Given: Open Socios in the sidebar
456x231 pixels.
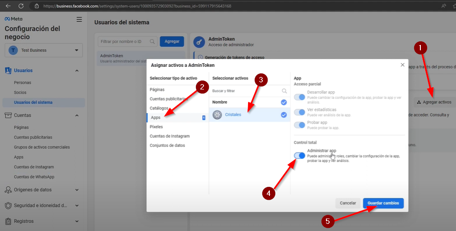Looking at the screenshot, I should tap(20, 93).
